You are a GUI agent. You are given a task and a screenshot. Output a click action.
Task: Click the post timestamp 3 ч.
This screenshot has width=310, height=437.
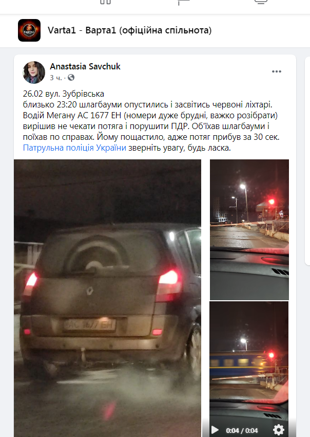[55, 78]
